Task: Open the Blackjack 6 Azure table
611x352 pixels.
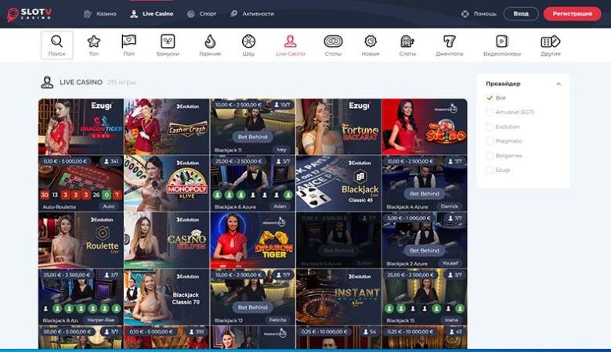Action: 252,184
